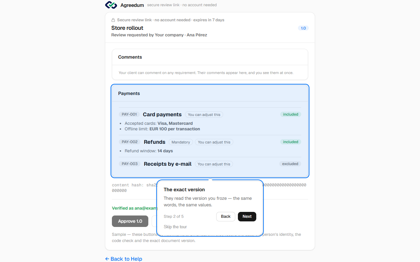This screenshot has width=420, height=262.
Task: Click the Agreedum logo icon
Action: 111,5
